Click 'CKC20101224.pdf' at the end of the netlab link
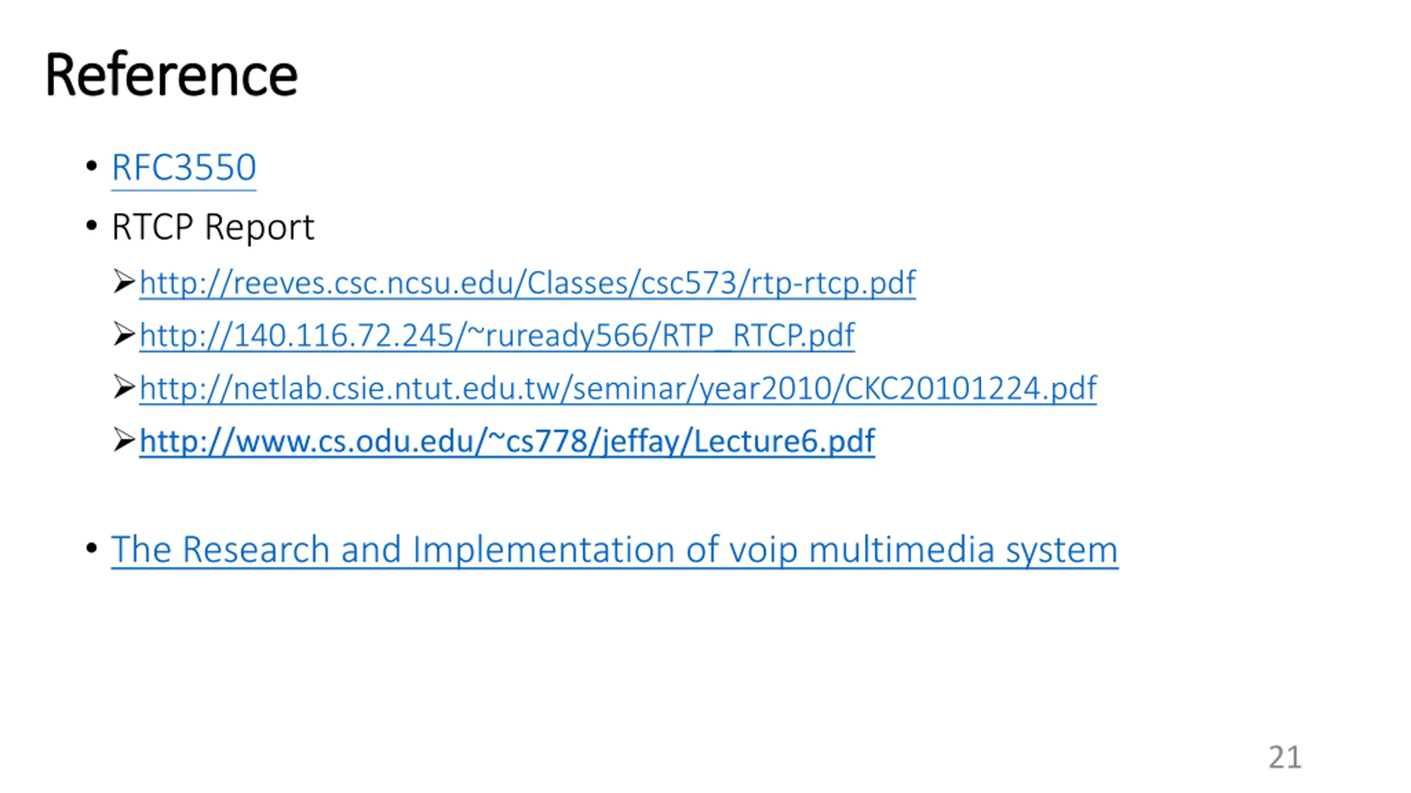This screenshot has height=793, width=1411. pyautogui.click(x=970, y=388)
